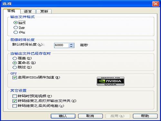The width and height of the screenshot is (161, 121).
Task: Click the 毫秒 unit label
Action: pos(84,45)
